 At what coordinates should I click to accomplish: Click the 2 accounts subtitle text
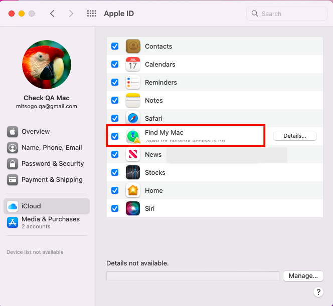[x=36, y=226]
